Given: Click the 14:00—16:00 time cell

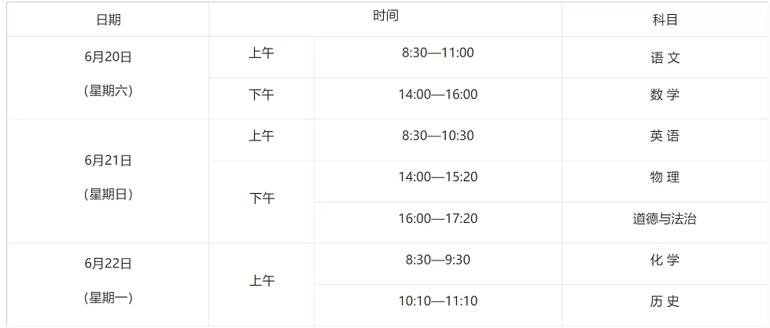Looking at the screenshot, I should (x=437, y=95).
